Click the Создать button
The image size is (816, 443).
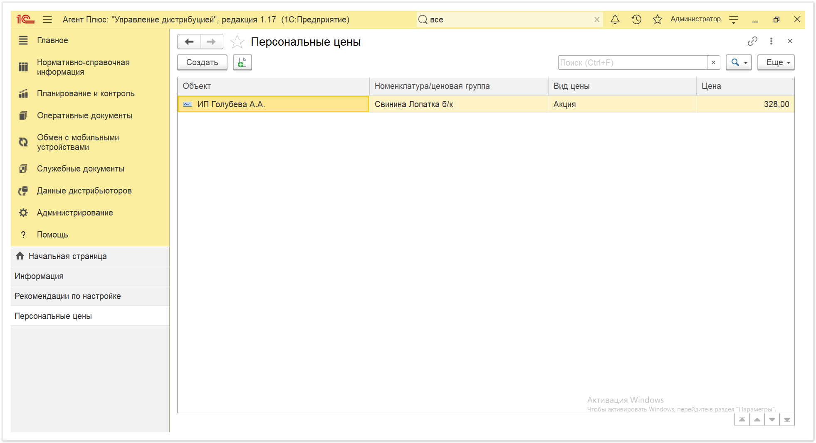(202, 62)
